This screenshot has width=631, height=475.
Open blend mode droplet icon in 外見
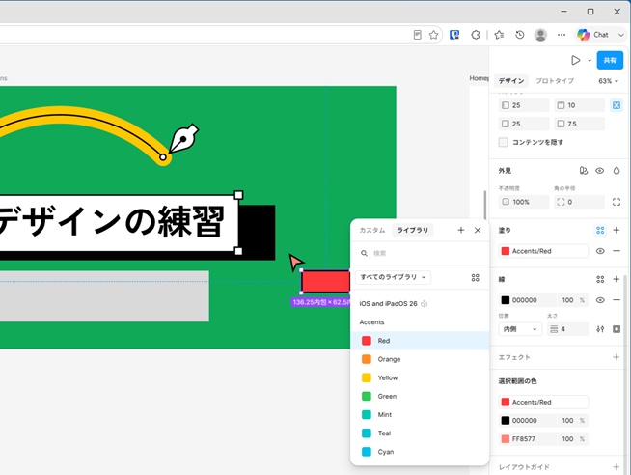[617, 171]
